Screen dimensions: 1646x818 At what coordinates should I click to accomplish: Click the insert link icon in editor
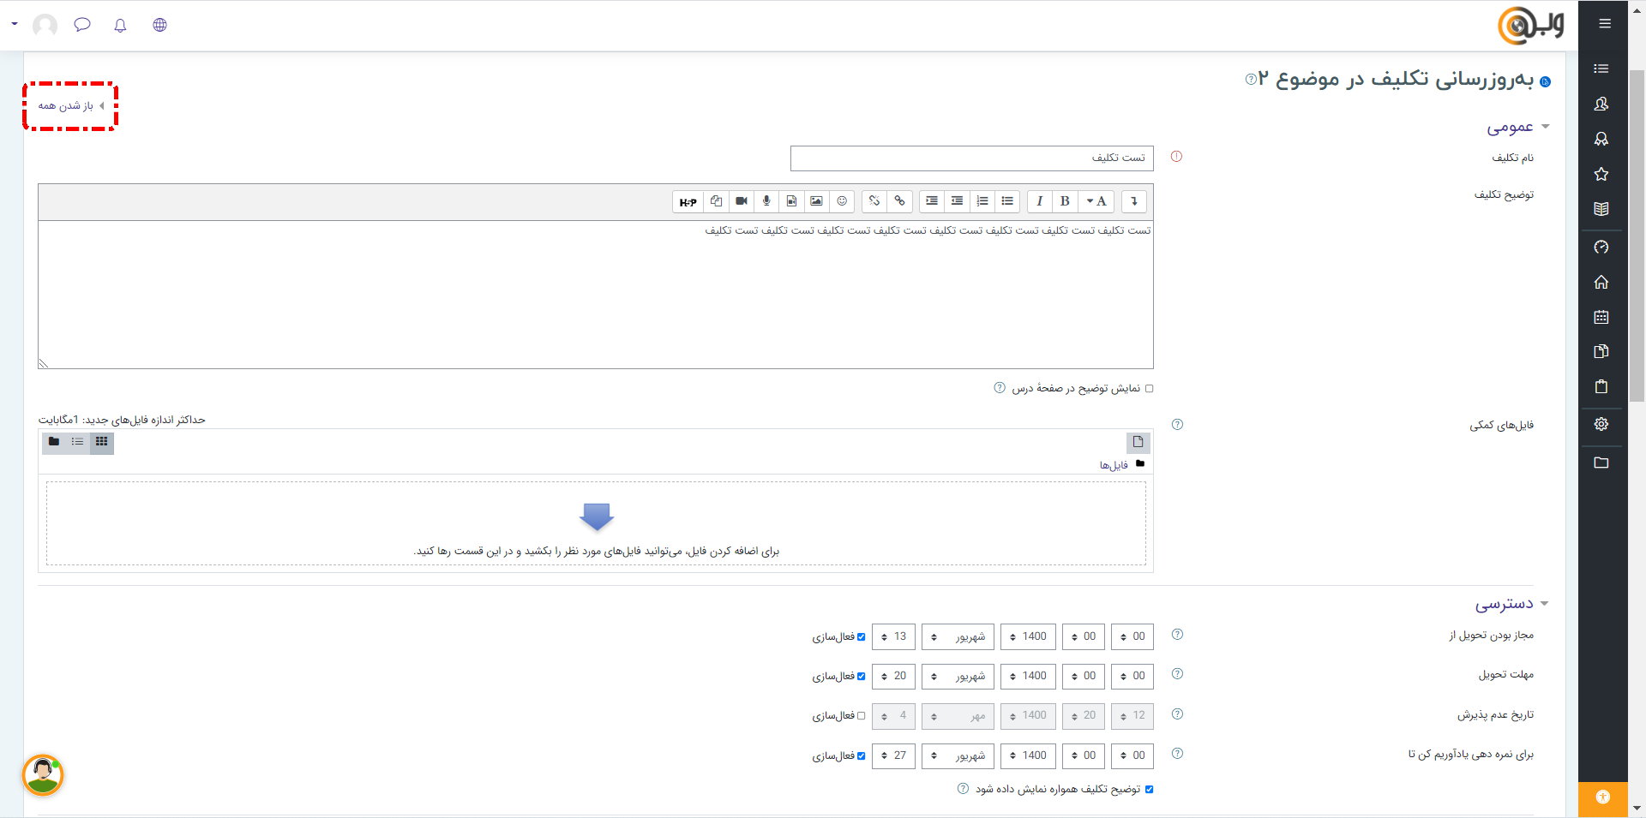tap(899, 201)
